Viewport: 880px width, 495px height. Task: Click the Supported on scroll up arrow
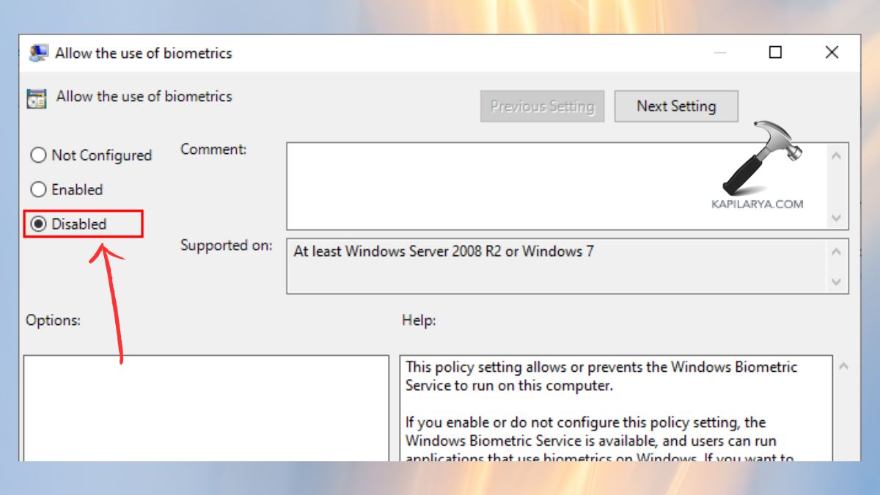(836, 252)
